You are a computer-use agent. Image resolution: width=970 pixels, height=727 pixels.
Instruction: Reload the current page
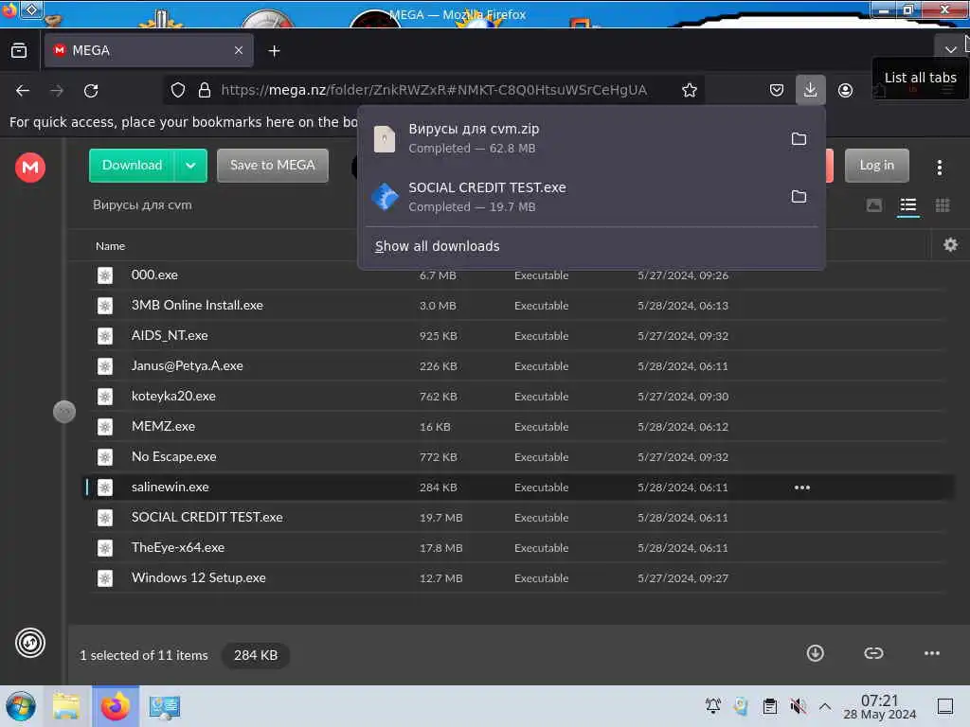[x=91, y=91]
